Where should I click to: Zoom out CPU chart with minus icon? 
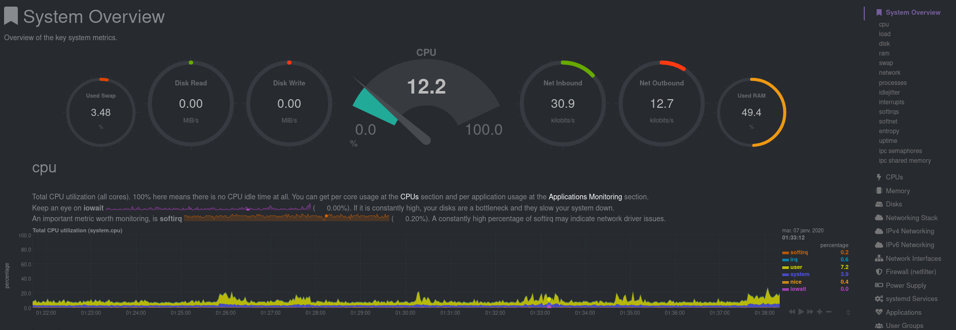pyautogui.click(x=829, y=312)
